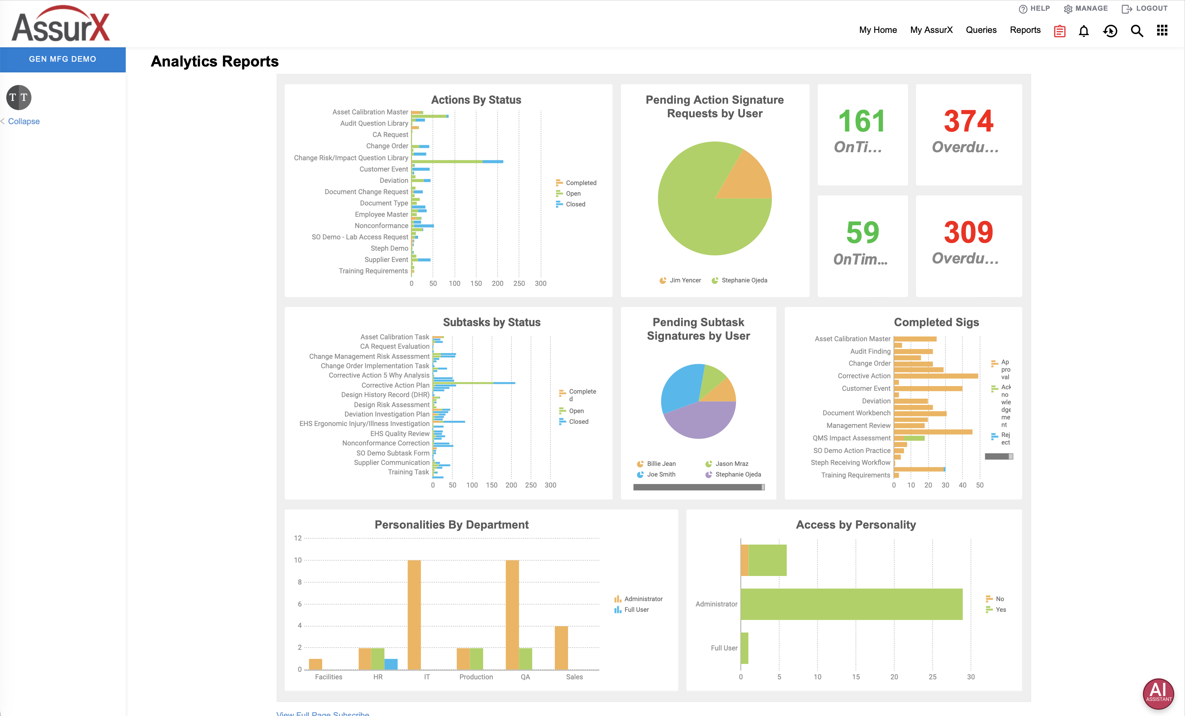Open the red clipboard tasks icon

point(1060,31)
